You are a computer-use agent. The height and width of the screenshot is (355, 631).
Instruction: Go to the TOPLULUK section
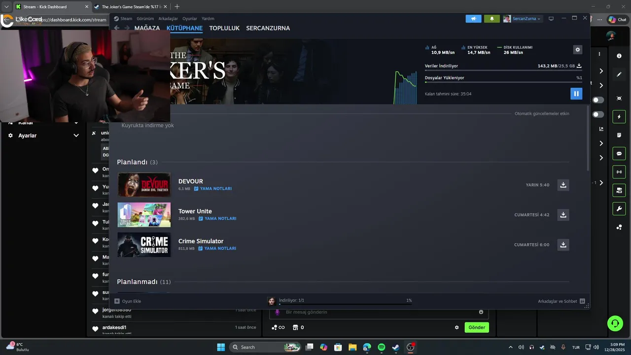pyautogui.click(x=224, y=28)
